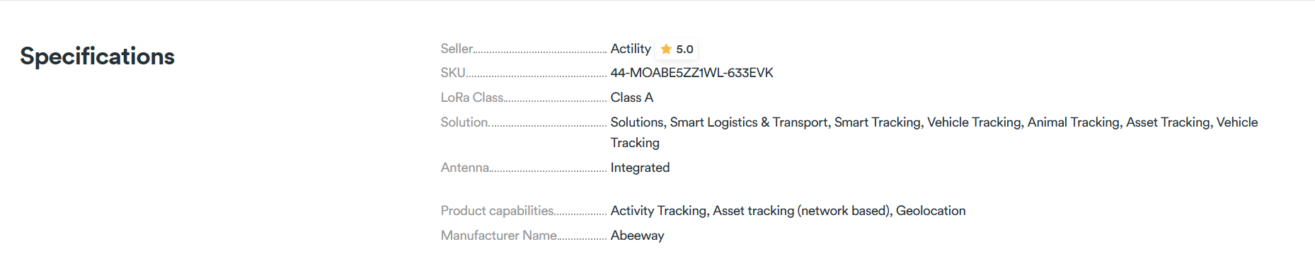
Task: Open the Animal Tracking solution link
Action: [x=1074, y=122]
